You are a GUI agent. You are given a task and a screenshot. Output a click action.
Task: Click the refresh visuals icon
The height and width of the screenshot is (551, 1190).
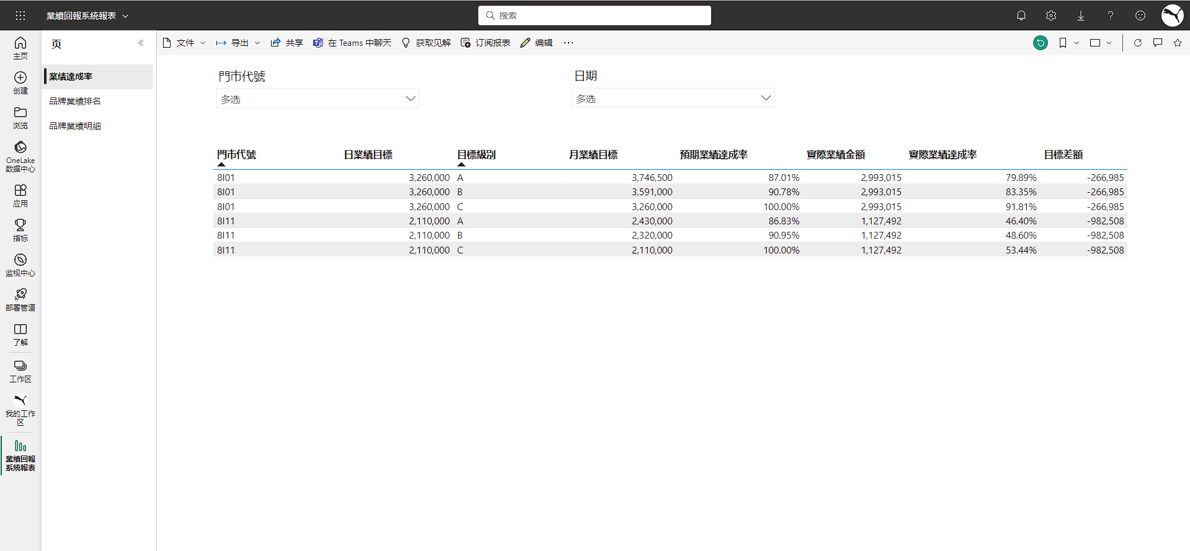[x=1138, y=43]
